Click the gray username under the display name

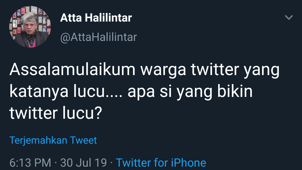click(x=98, y=37)
